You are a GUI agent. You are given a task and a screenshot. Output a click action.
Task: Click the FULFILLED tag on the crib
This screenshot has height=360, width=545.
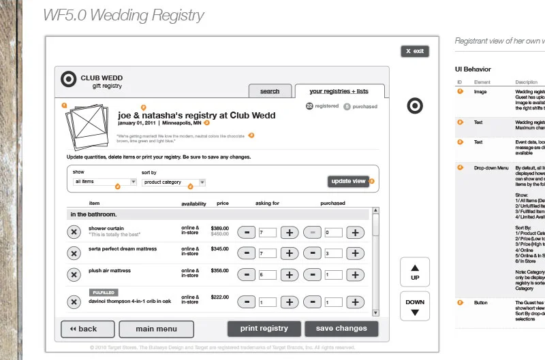[104, 293]
